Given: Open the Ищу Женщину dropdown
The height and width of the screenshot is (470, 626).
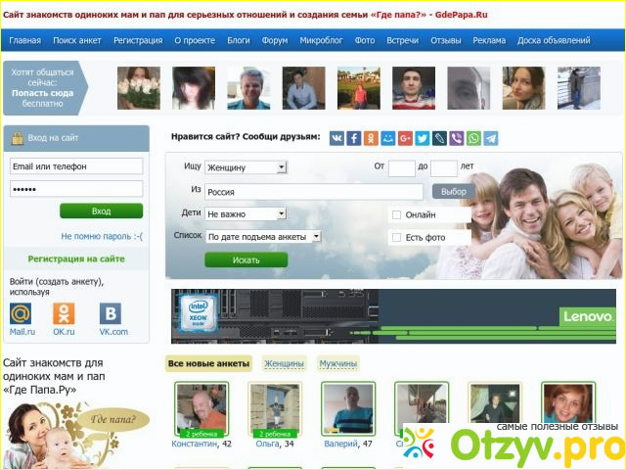Looking at the screenshot, I should 246,167.
